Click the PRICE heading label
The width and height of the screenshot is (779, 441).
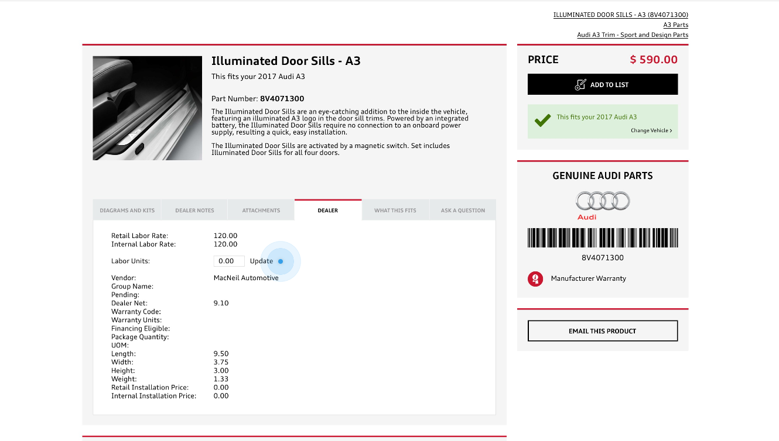pyautogui.click(x=543, y=60)
